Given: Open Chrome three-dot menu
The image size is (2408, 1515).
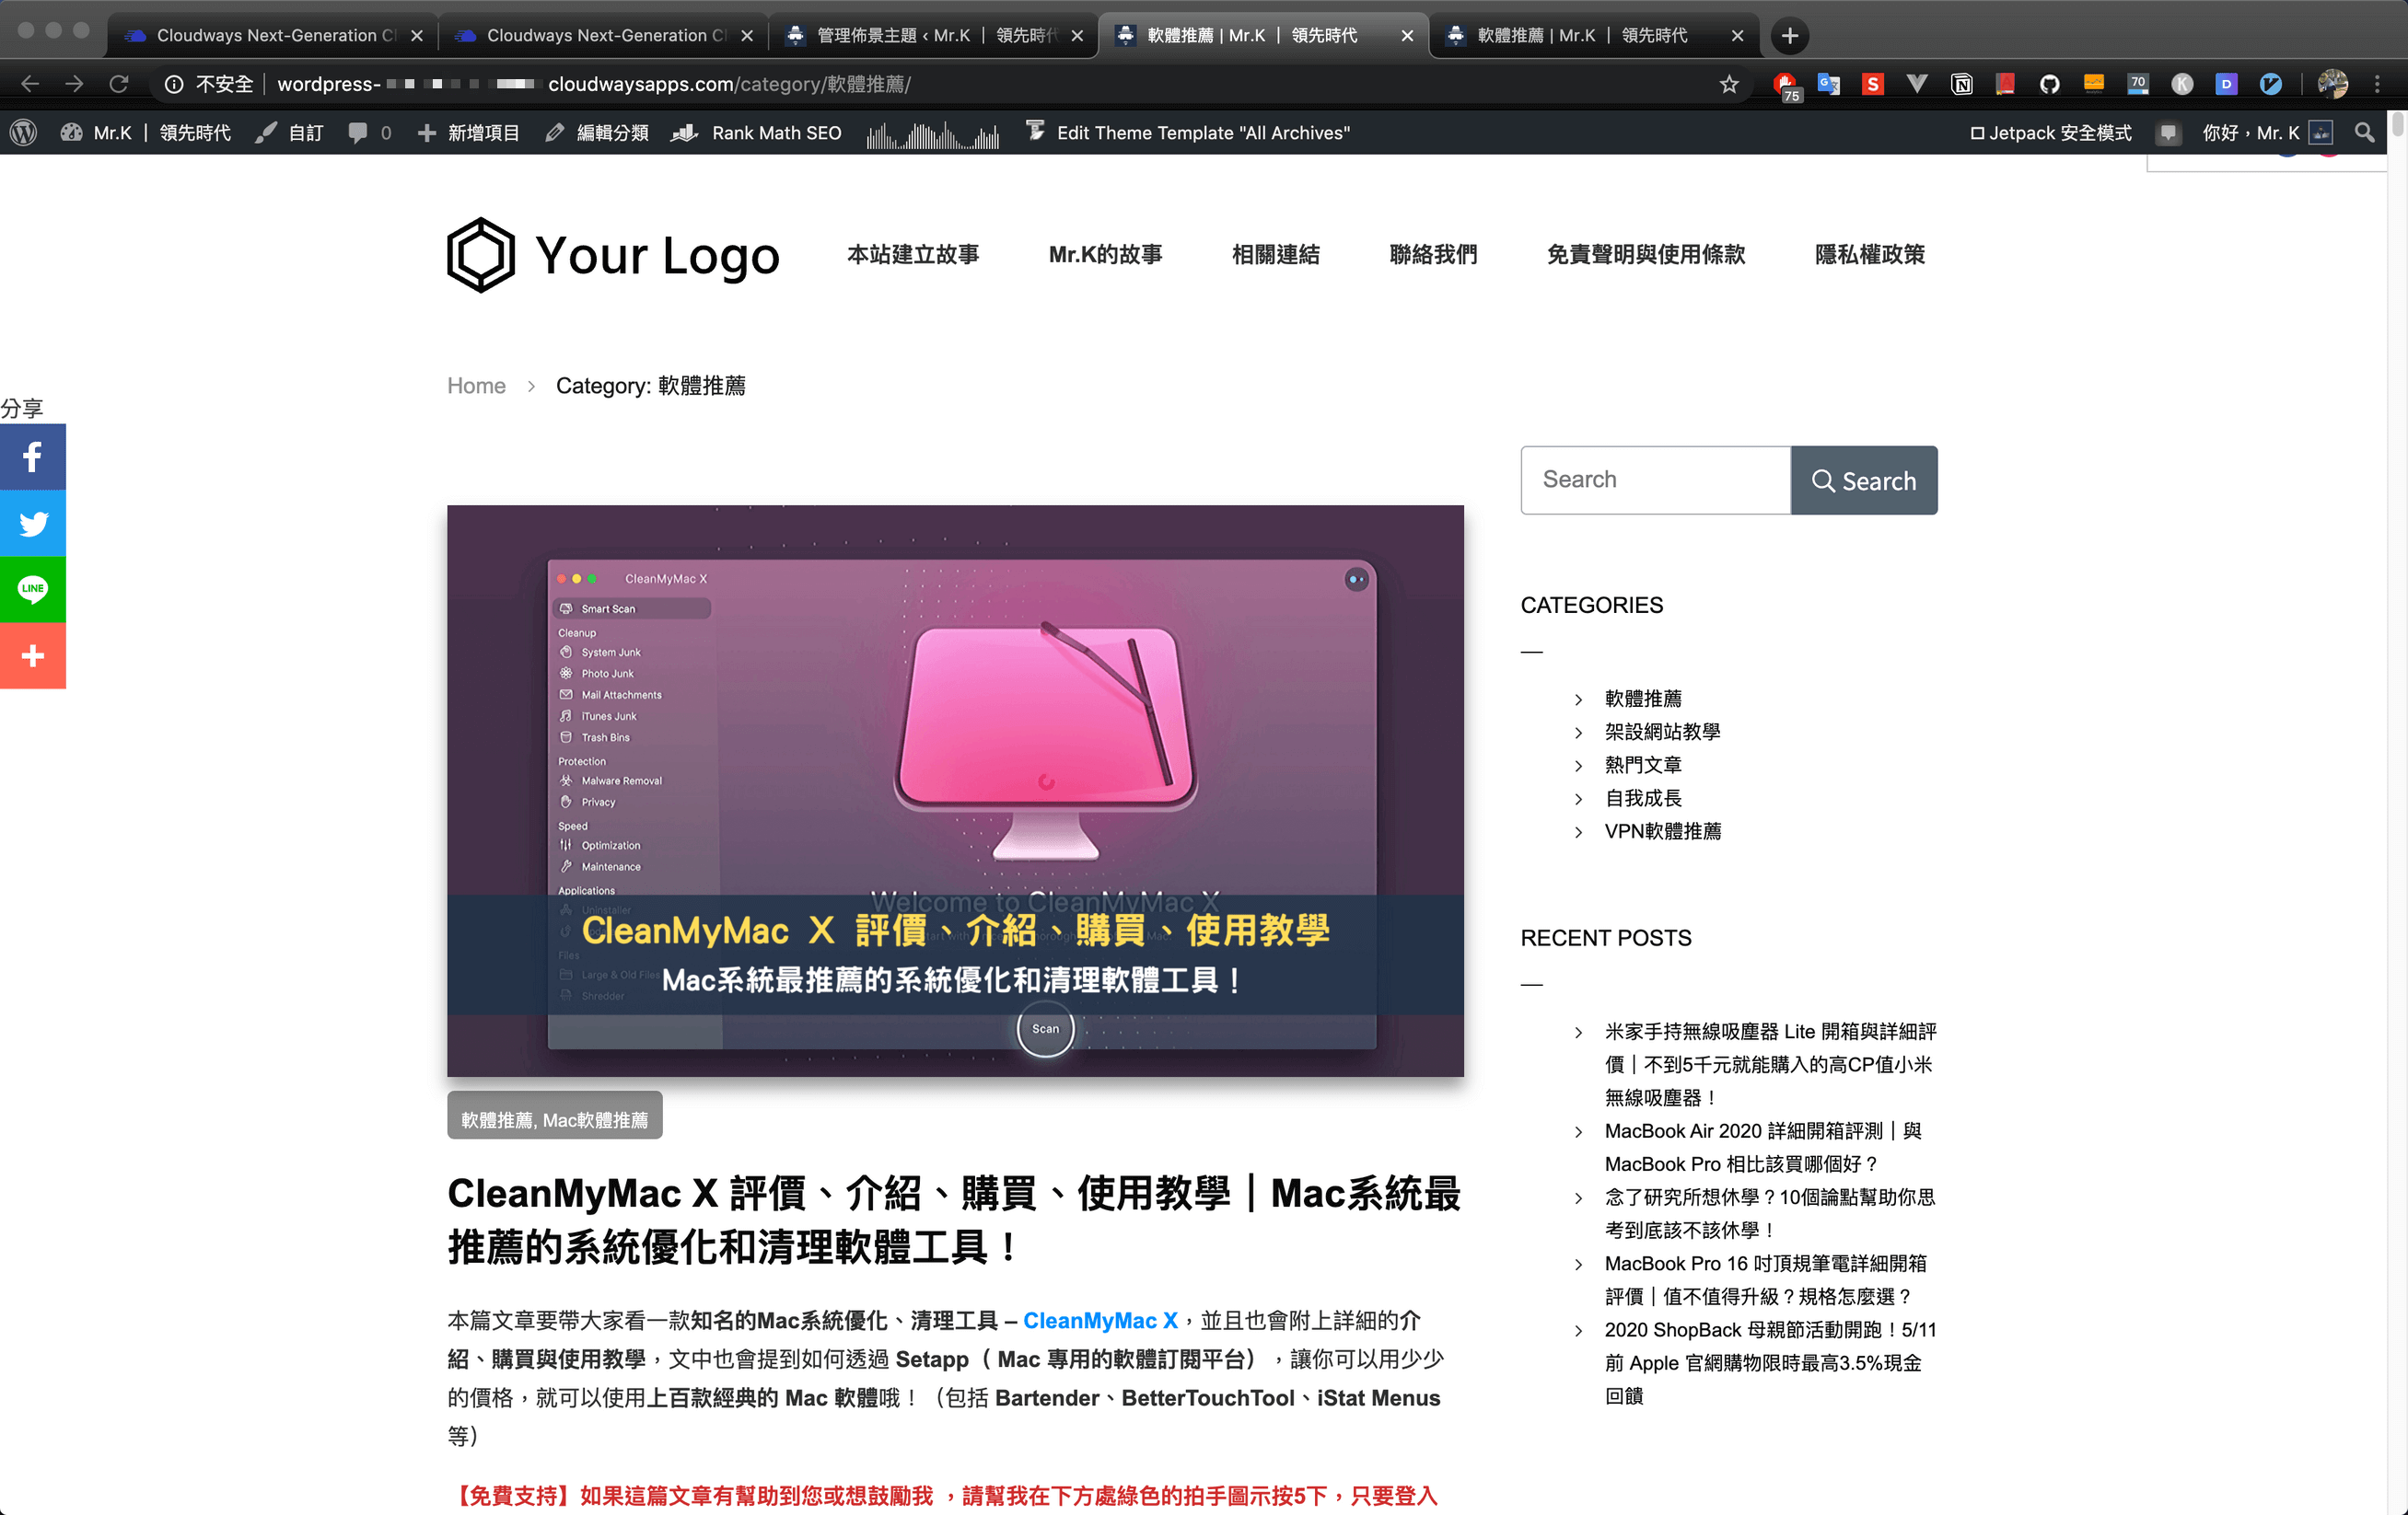Looking at the screenshot, I should [x=2377, y=84].
